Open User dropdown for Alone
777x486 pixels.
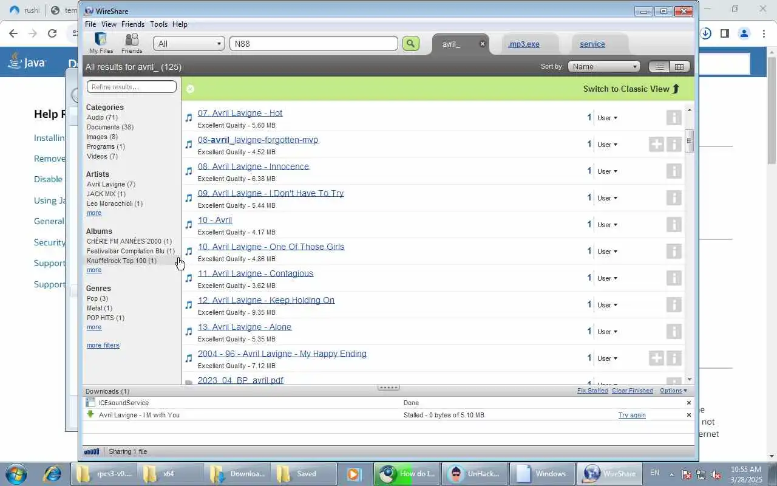click(x=607, y=332)
